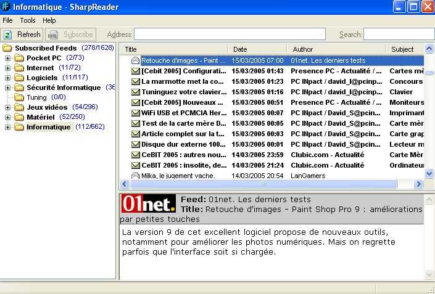Expand the Pocket PC feed folder
435x294 pixels.
[8, 58]
